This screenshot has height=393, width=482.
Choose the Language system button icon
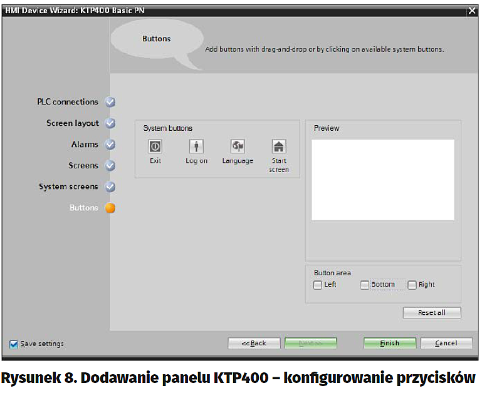click(238, 146)
